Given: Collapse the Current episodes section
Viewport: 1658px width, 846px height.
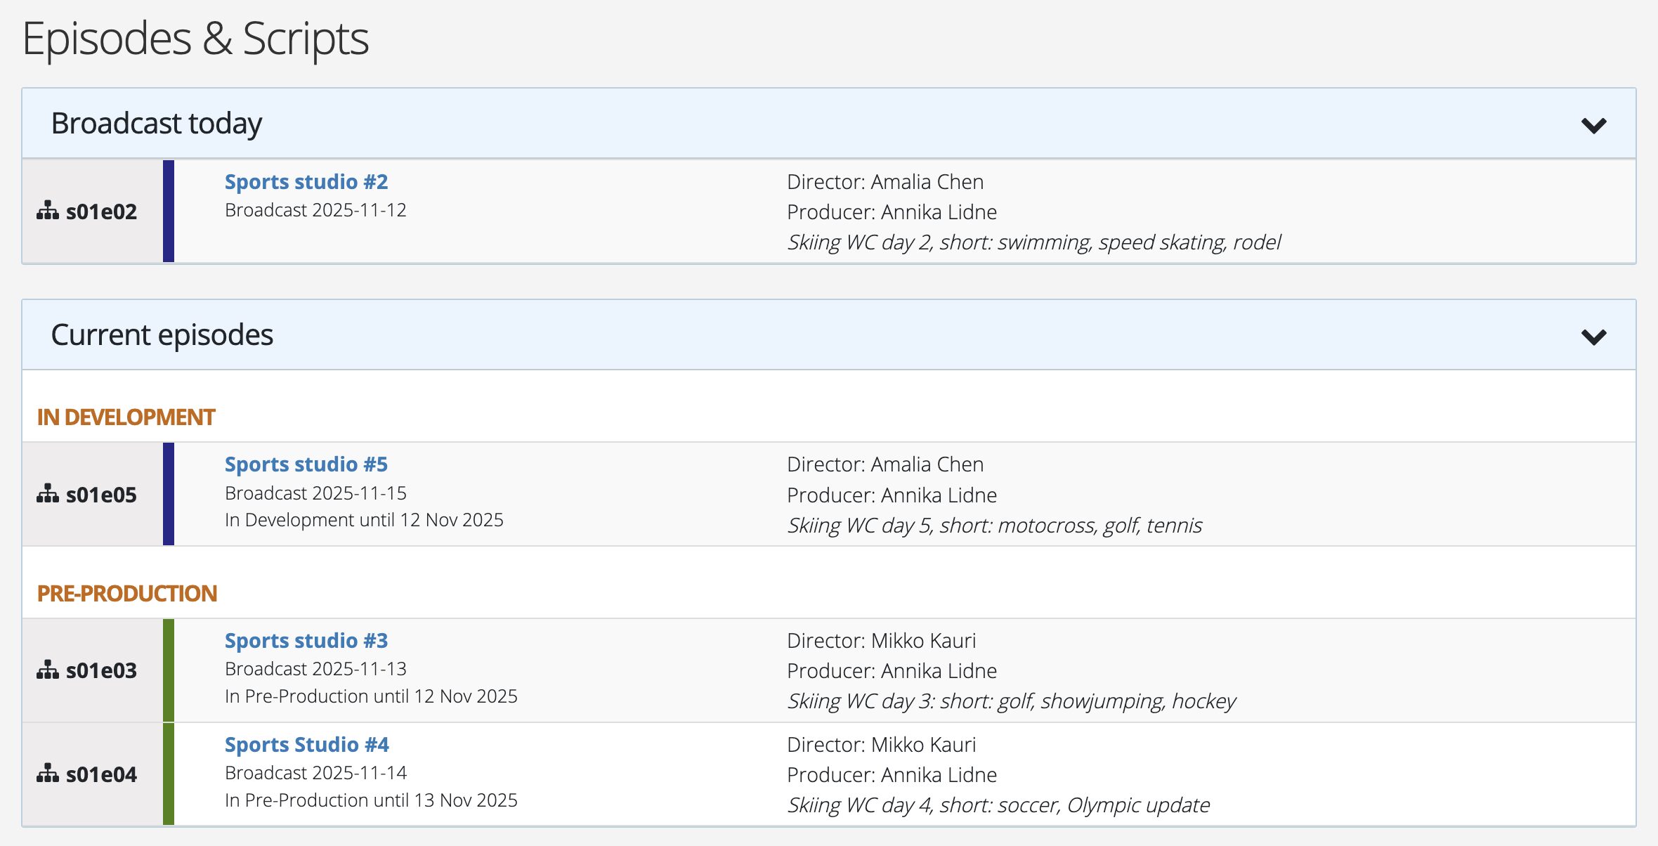Looking at the screenshot, I should coord(1595,337).
